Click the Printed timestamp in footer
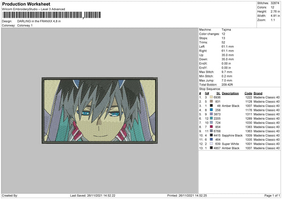 187,196
